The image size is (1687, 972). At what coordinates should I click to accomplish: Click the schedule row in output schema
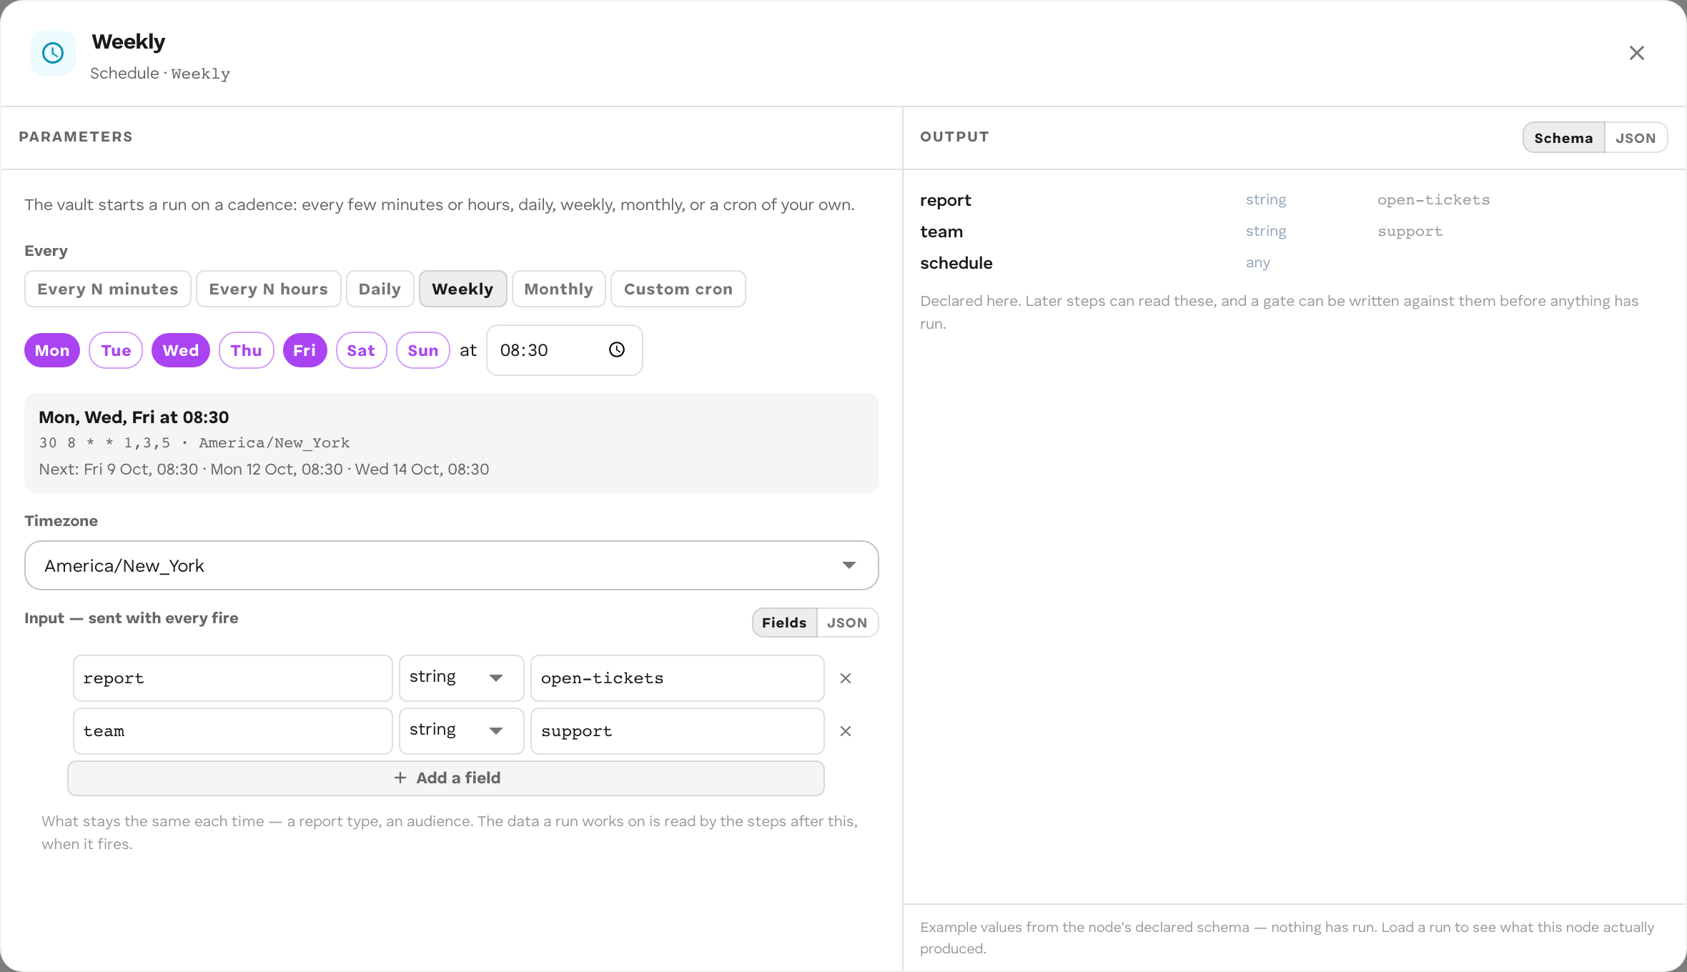pyautogui.click(x=1294, y=263)
